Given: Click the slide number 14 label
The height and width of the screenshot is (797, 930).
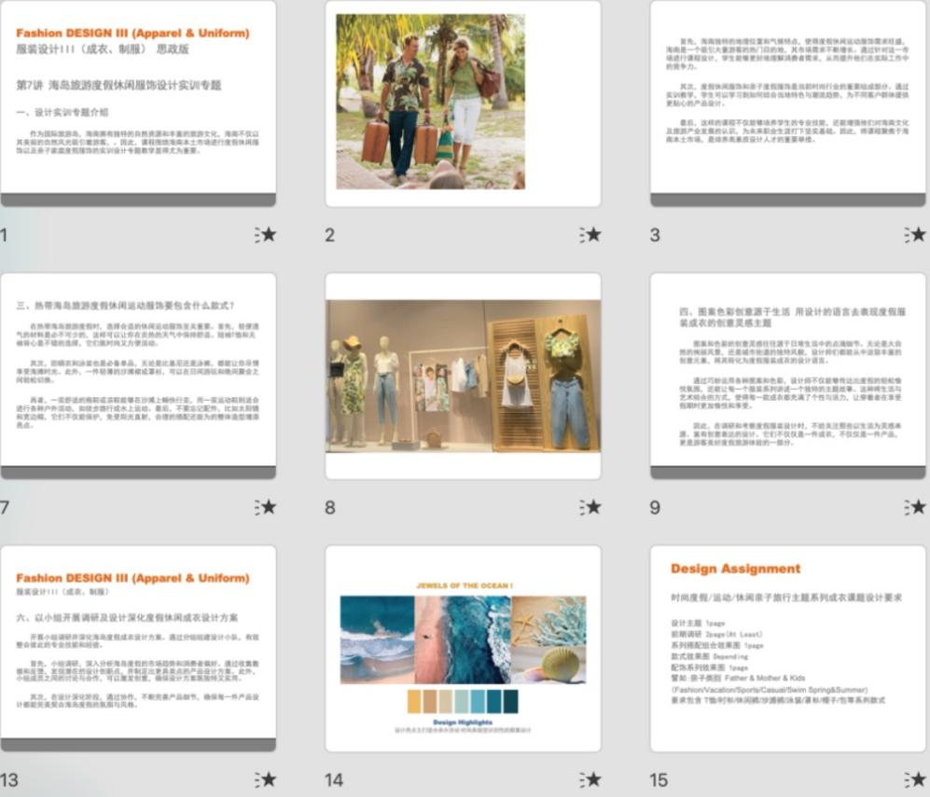Looking at the screenshot, I should point(334,780).
